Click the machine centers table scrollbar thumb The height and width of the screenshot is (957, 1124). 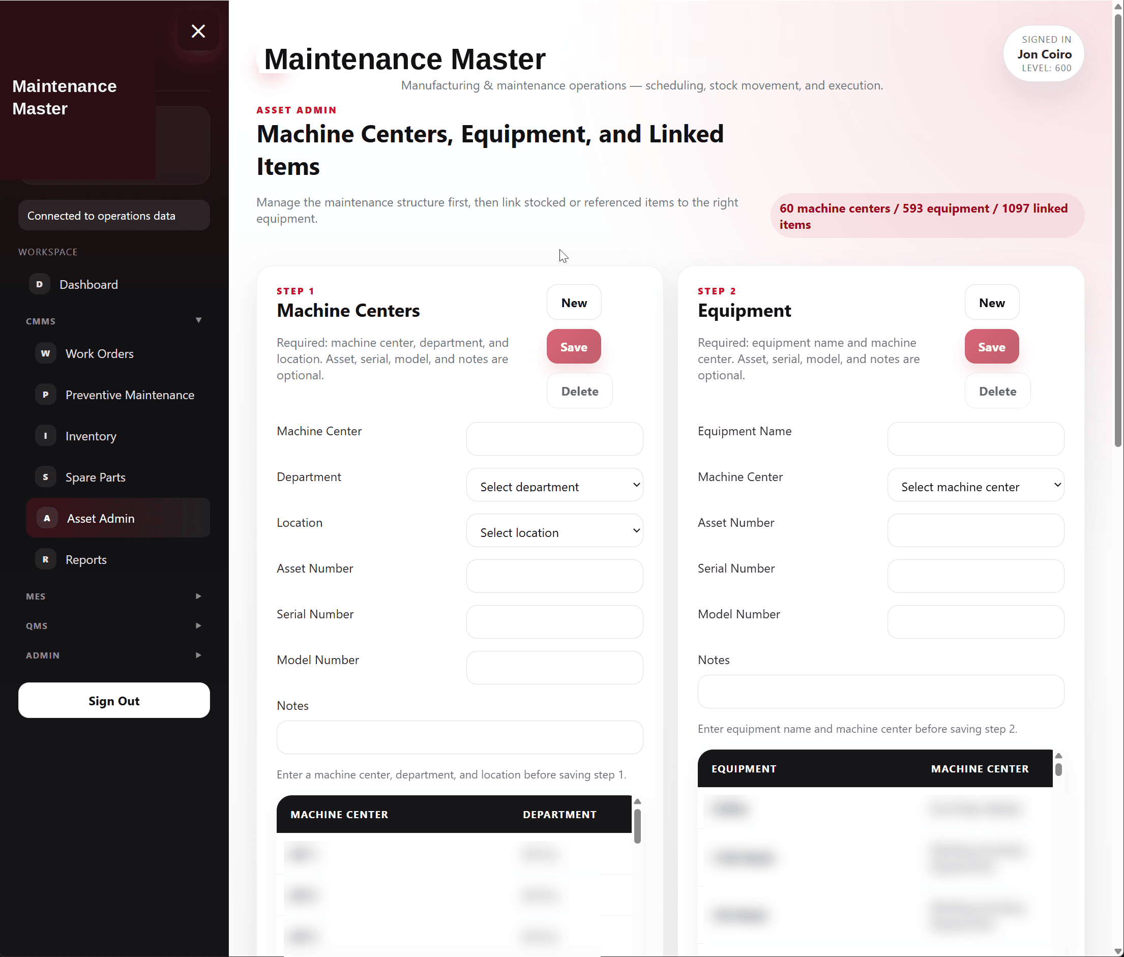pos(637,826)
